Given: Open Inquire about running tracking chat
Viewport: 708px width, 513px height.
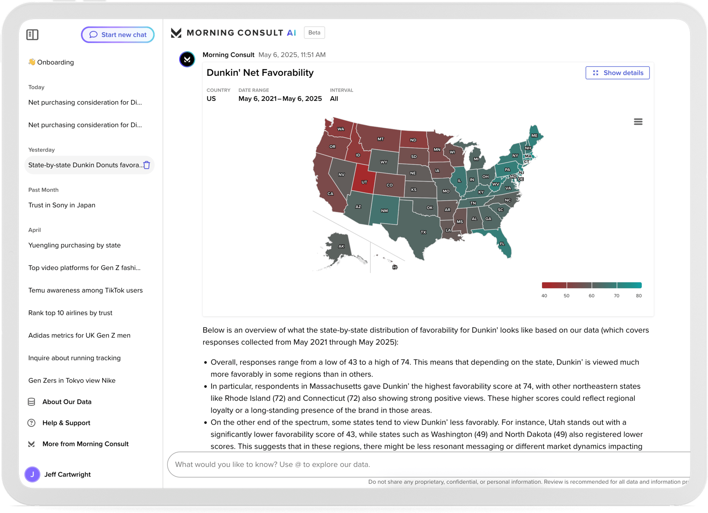Looking at the screenshot, I should [74, 358].
